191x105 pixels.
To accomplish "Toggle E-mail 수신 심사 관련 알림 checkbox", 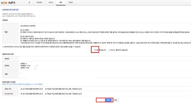I will pos(21,94).
